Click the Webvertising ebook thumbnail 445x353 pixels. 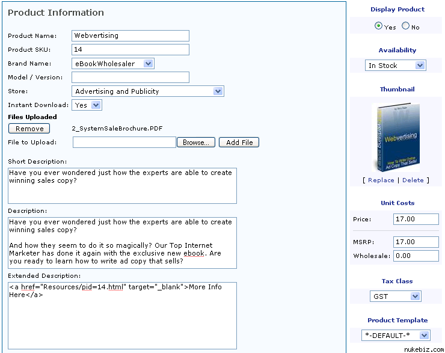[394, 137]
